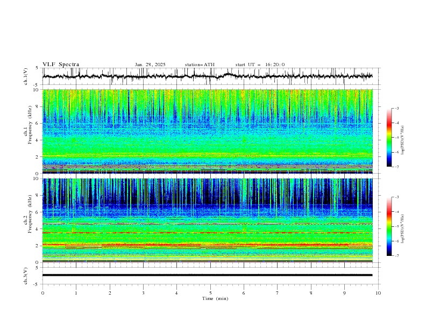Click the x-axis tick label "6"
This screenshot has height=329, width=426.
[x=244, y=293]
